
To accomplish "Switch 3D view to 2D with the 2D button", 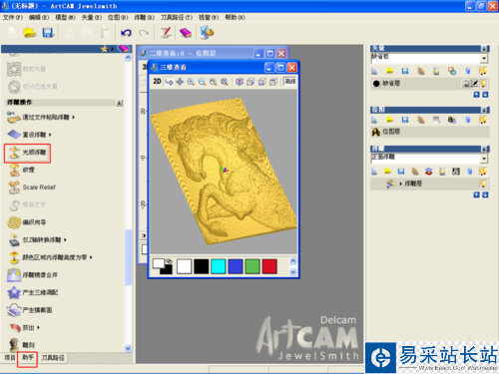I will [x=157, y=82].
